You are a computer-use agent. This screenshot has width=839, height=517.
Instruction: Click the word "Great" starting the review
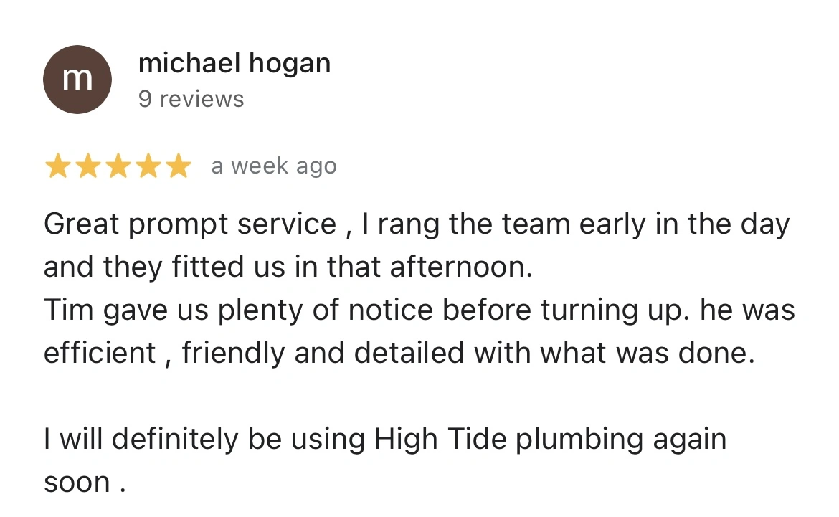pyautogui.click(x=81, y=224)
